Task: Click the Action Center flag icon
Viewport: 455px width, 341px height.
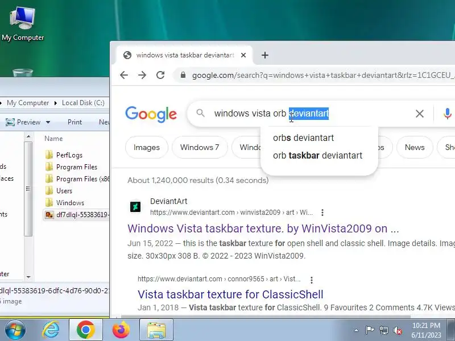Action: tap(370, 330)
